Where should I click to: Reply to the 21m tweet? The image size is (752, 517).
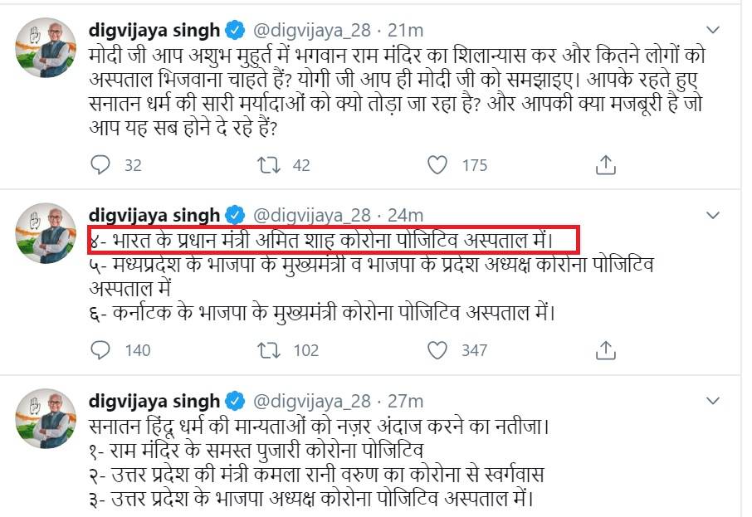(100, 165)
